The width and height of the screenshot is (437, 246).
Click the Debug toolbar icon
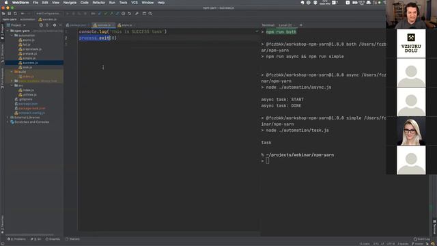coord(74,14)
